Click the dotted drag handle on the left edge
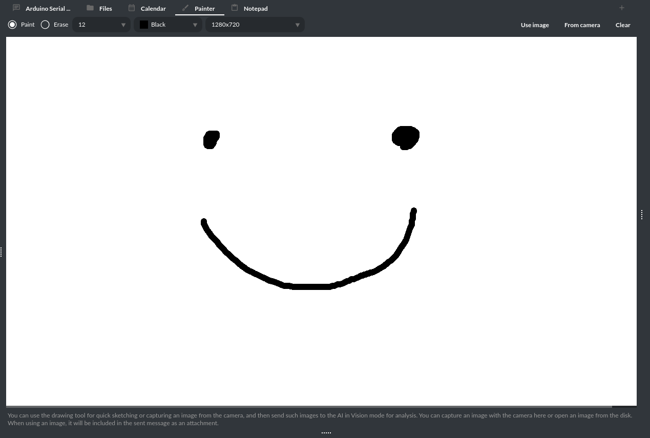Viewport: 650px width, 438px height. click(2, 252)
